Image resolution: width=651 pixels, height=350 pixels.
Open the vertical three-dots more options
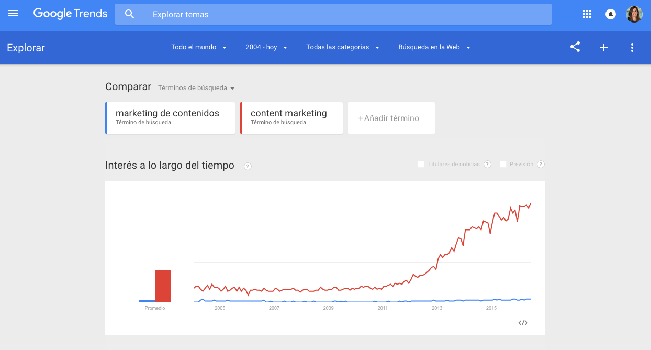click(x=632, y=48)
